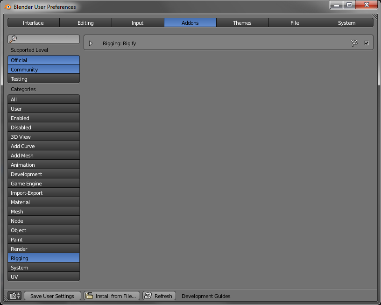Show the Disabled addons category
Screen dimensions: 381x305
point(44,128)
